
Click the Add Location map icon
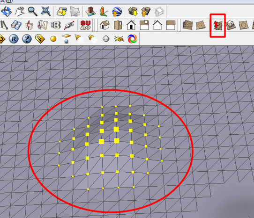[x=62, y=12]
